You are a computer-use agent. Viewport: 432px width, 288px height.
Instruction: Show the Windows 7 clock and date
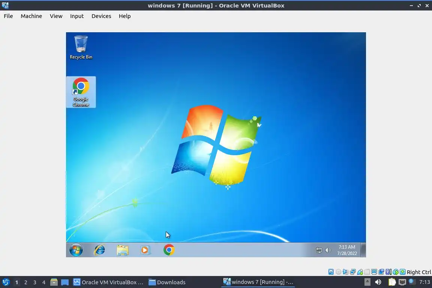click(x=347, y=250)
